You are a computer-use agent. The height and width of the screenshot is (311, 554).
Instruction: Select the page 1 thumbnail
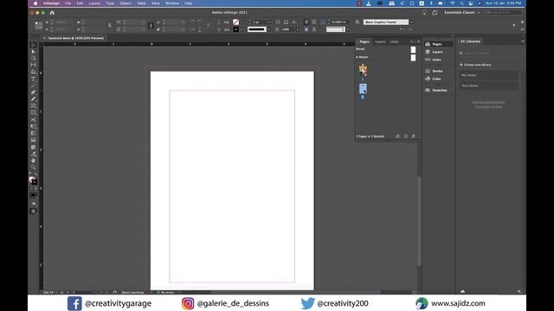pos(363,70)
